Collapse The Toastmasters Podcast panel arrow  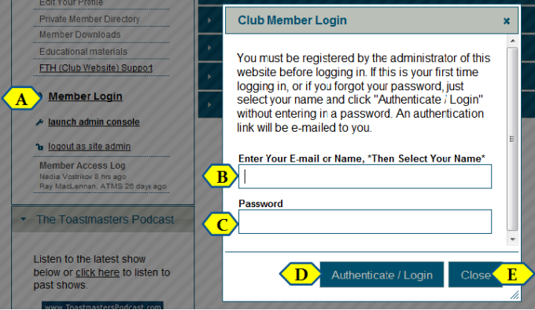[x=23, y=219]
